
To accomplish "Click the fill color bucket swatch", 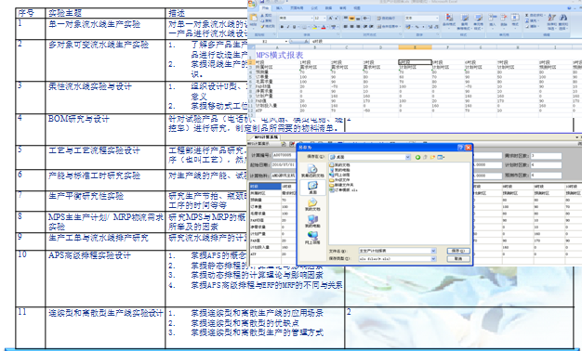I will pos(314,27).
